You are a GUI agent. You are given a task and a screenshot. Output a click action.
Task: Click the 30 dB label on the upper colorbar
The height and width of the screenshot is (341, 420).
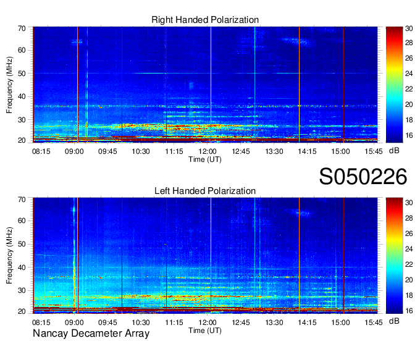click(x=409, y=28)
